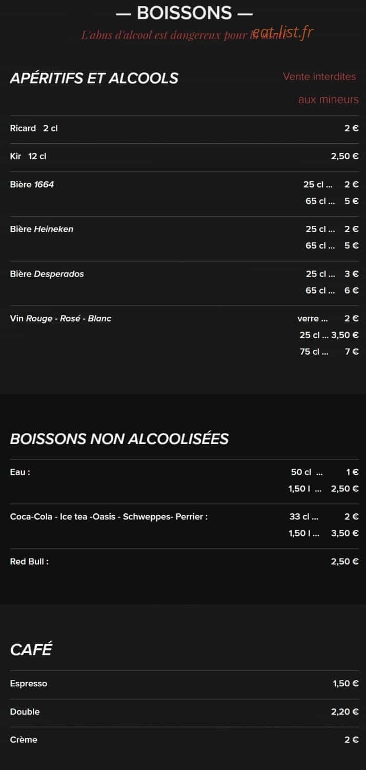Select Vin Rouge - Rosé - Blanc item

[60, 318]
